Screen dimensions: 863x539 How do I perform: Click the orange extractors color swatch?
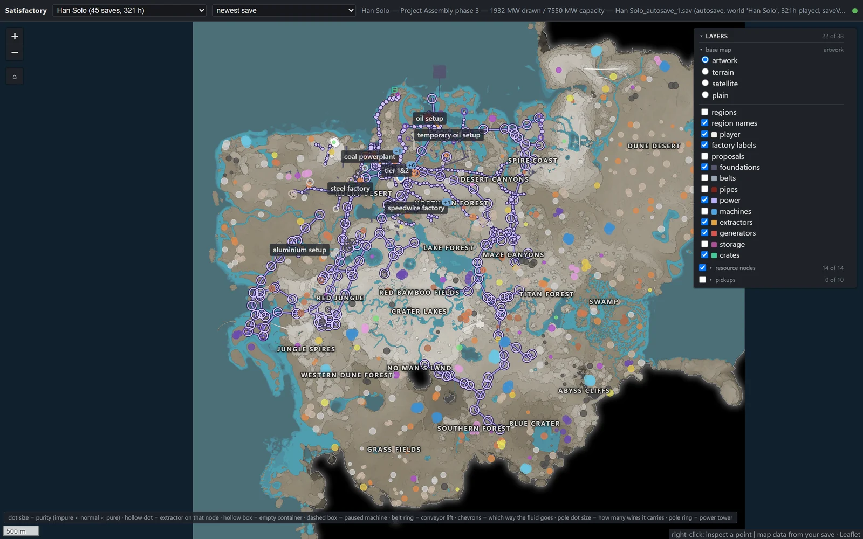point(714,223)
